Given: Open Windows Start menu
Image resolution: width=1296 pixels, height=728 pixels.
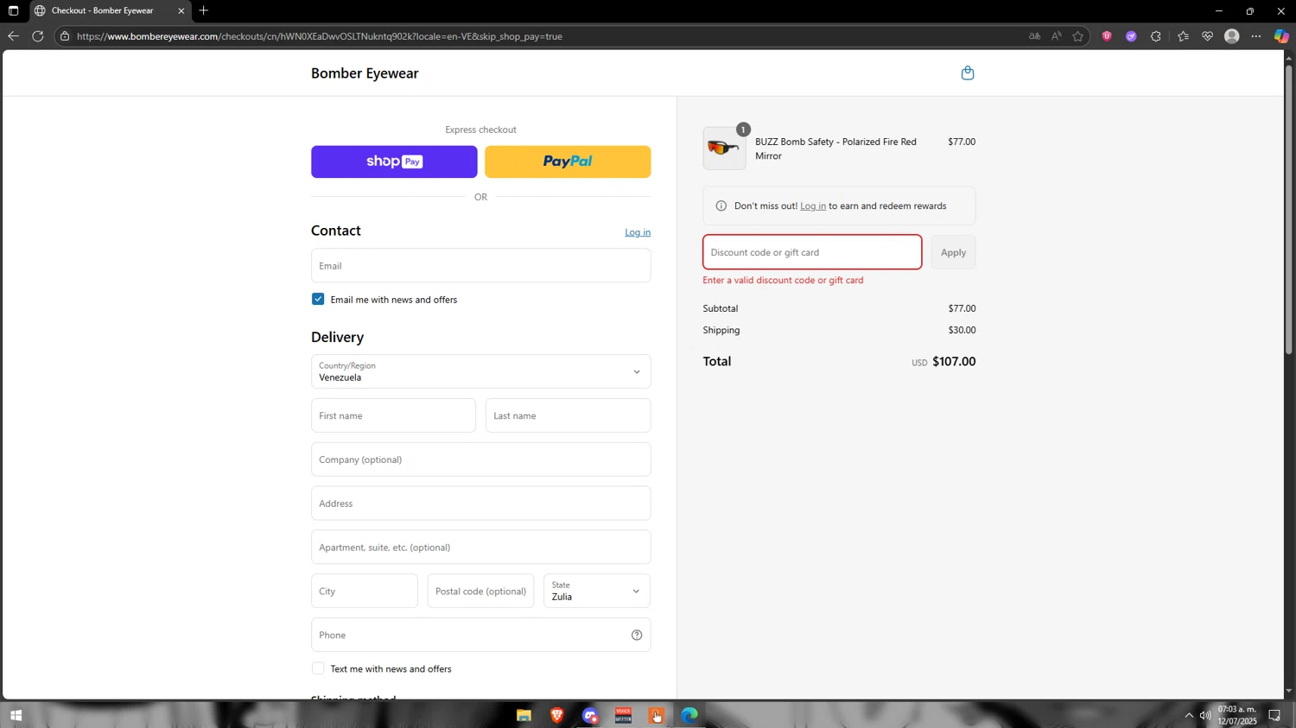Looking at the screenshot, I should pos(16,716).
